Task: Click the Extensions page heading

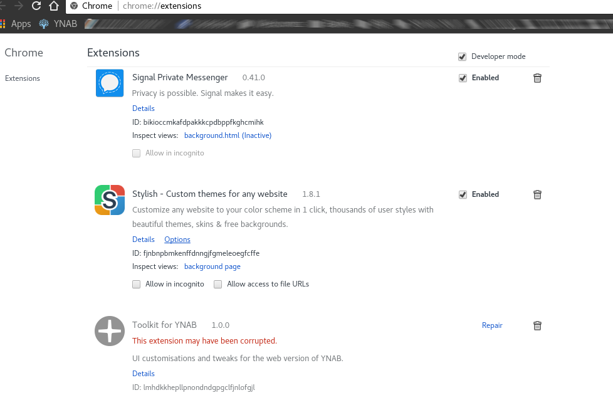Action: pyautogui.click(x=113, y=53)
